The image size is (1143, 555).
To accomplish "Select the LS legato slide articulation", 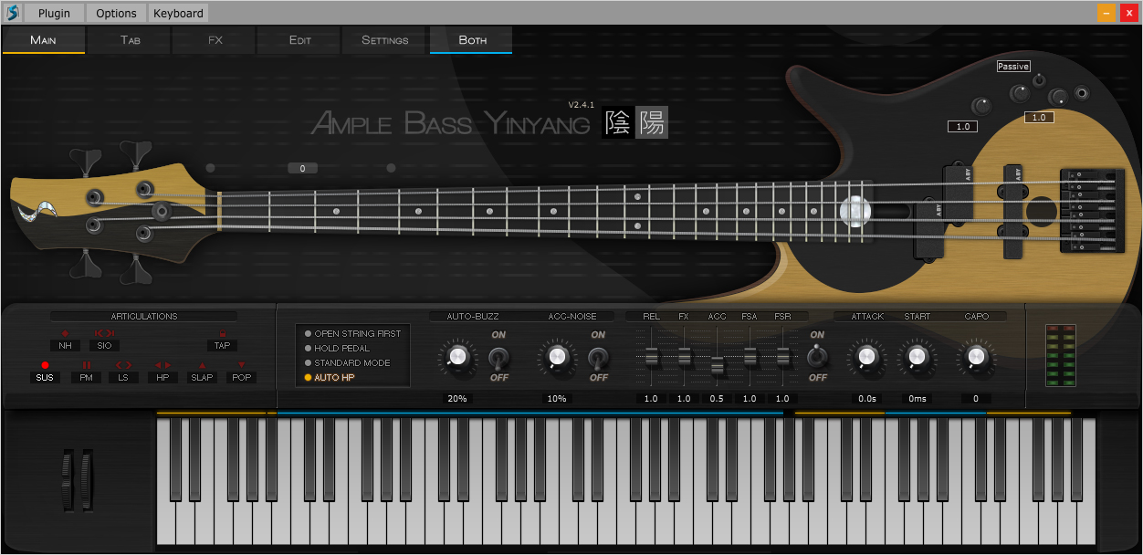I will coord(123,376).
